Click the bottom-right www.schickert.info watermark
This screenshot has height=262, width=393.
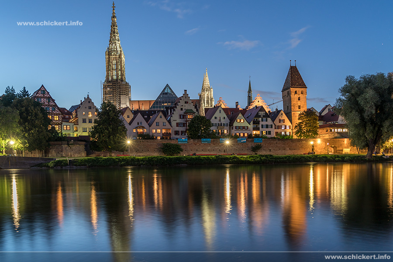pyautogui.click(x=357, y=257)
